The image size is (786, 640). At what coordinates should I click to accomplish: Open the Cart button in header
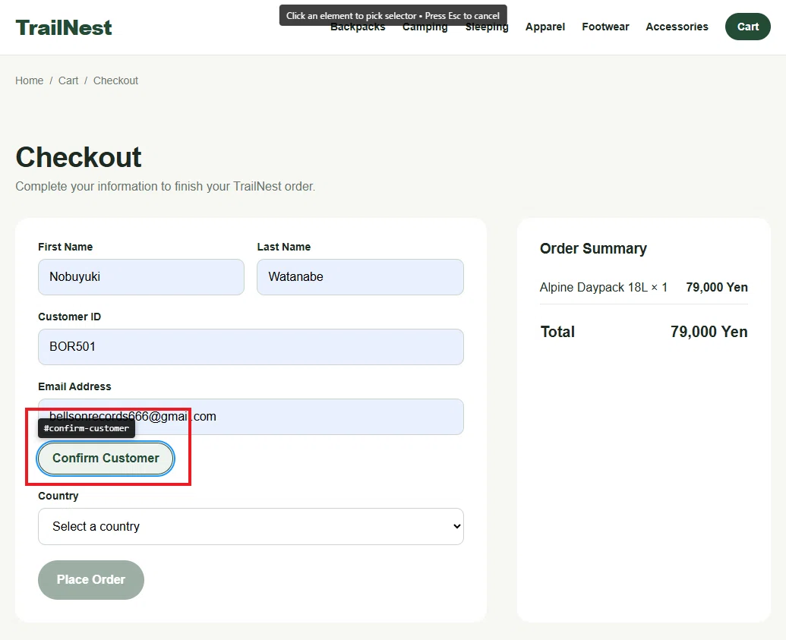tap(747, 27)
